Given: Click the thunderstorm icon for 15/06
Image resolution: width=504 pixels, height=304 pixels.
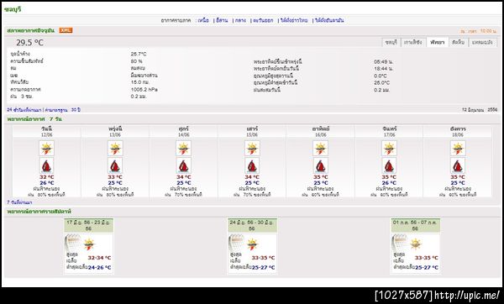Looking at the screenshot, I should 252,148.
